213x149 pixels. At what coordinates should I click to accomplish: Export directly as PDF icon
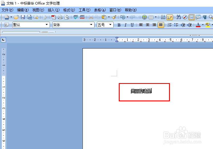[x=53, y=17]
